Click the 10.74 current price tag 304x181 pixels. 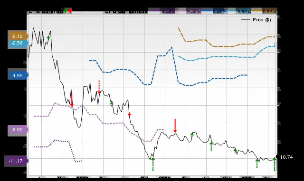pos(285,157)
